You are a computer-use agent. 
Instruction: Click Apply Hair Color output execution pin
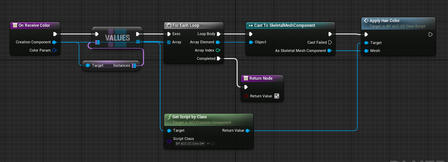[430, 34]
